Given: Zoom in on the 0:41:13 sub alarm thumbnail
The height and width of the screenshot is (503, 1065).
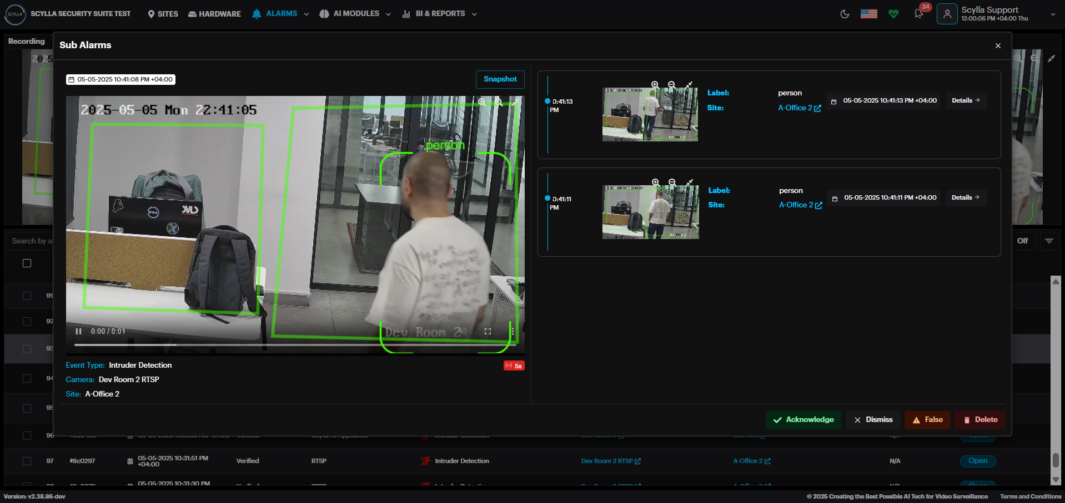Looking at the screenshot, I should point(655,85).
